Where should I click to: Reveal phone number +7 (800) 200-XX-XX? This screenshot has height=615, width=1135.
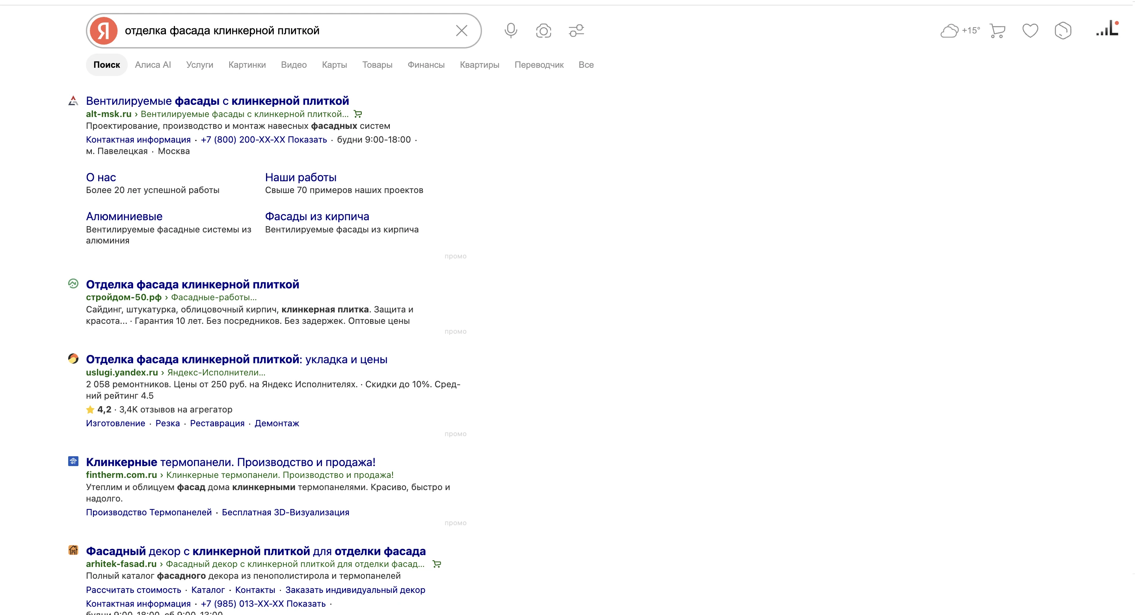[x=264, y=139]
